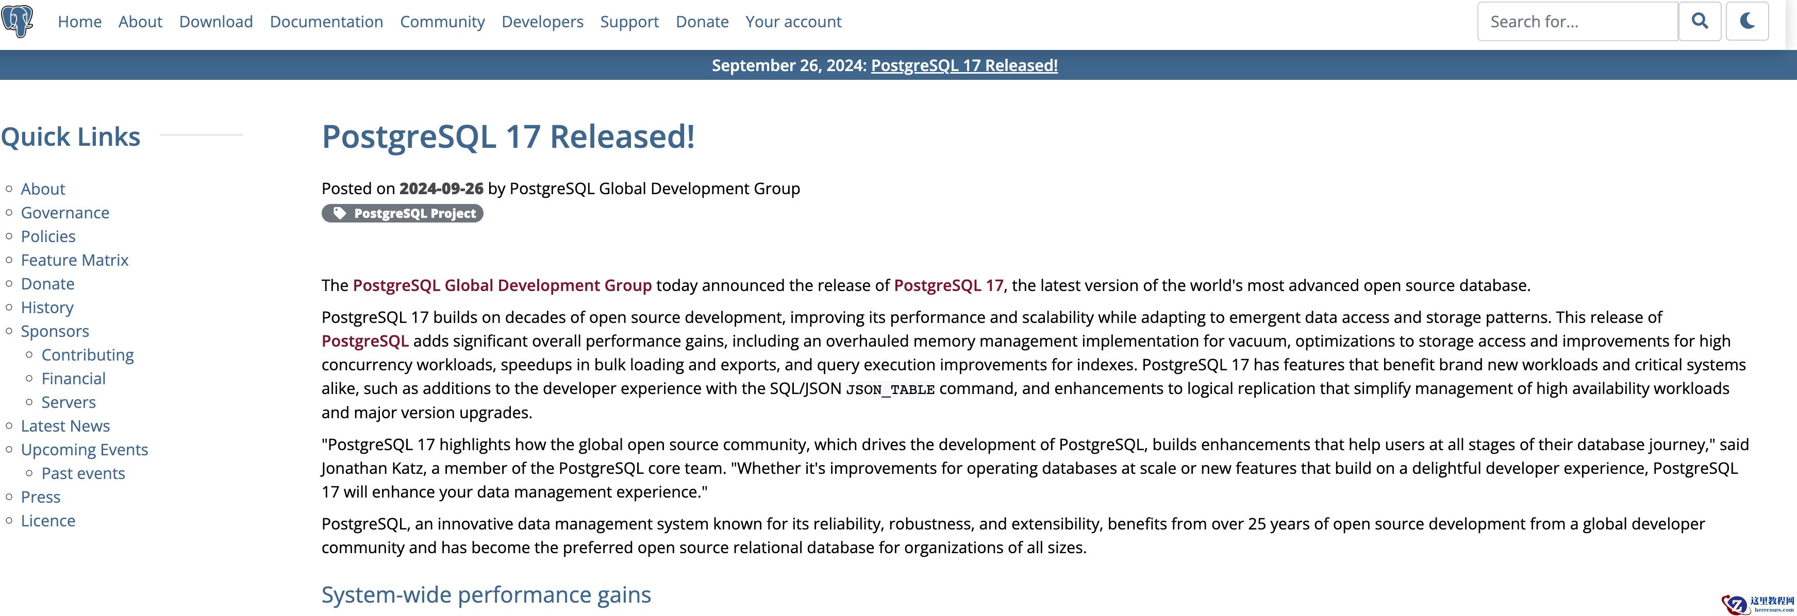The height and width of the screenshot is (616, 1797).
Task: Open the Documentation menu item
Action: (326, 22)
